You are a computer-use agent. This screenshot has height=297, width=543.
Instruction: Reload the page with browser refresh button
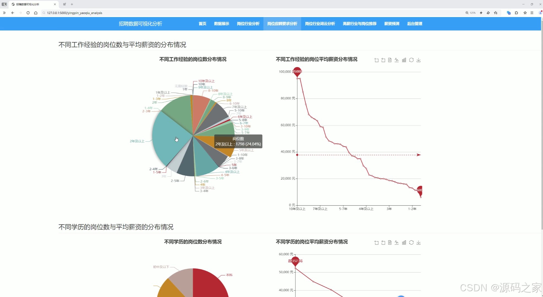(28, 13)
